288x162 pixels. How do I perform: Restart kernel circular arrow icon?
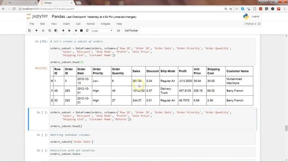coord(87,31)
